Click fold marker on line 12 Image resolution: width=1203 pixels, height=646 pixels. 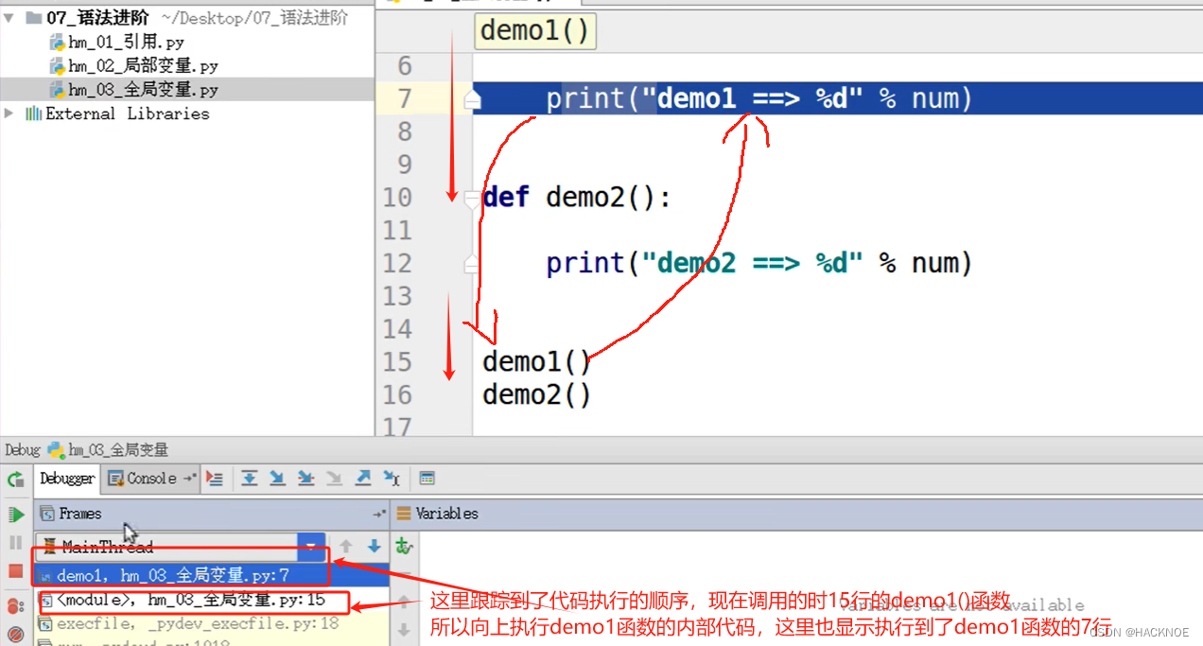472,264
